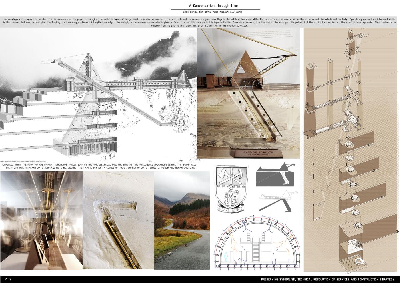The width and height of the screenshot is (400, 283).
Task: Open the interior model photo with light beams
Action: (x=41, y=220)
